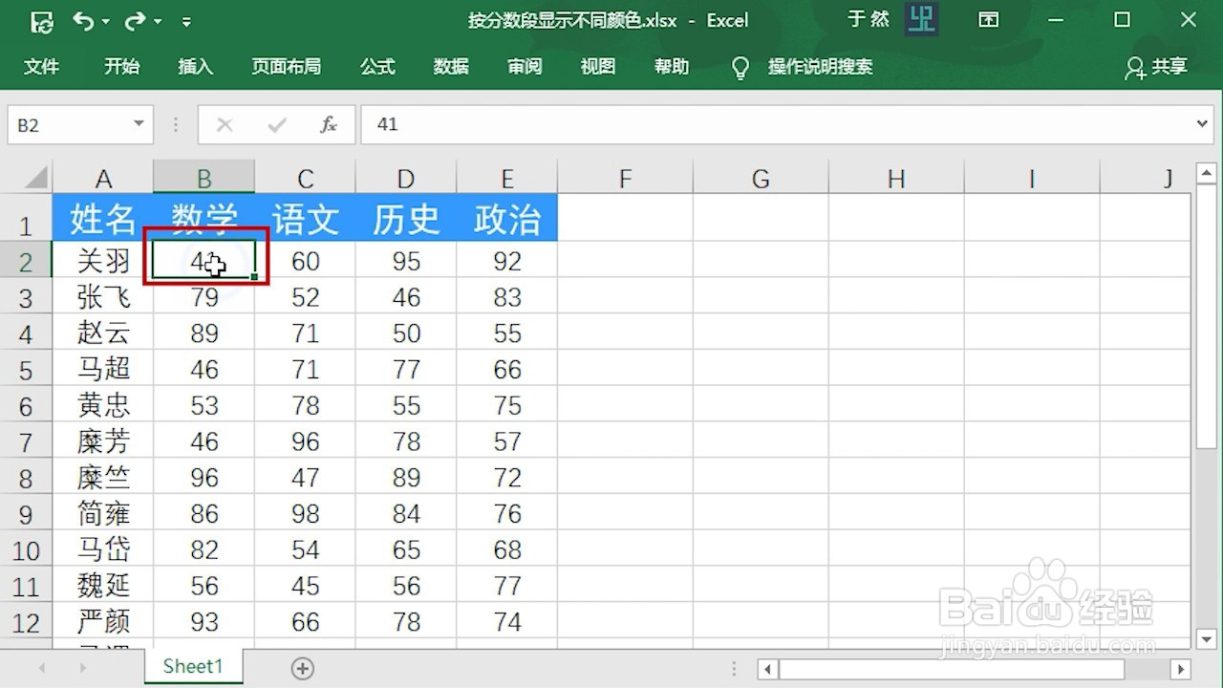Image resolution: width=1223 pixels, height=688 pixels.
Task: Add a new sheet with plus button
Action: [x=302, y=668]
